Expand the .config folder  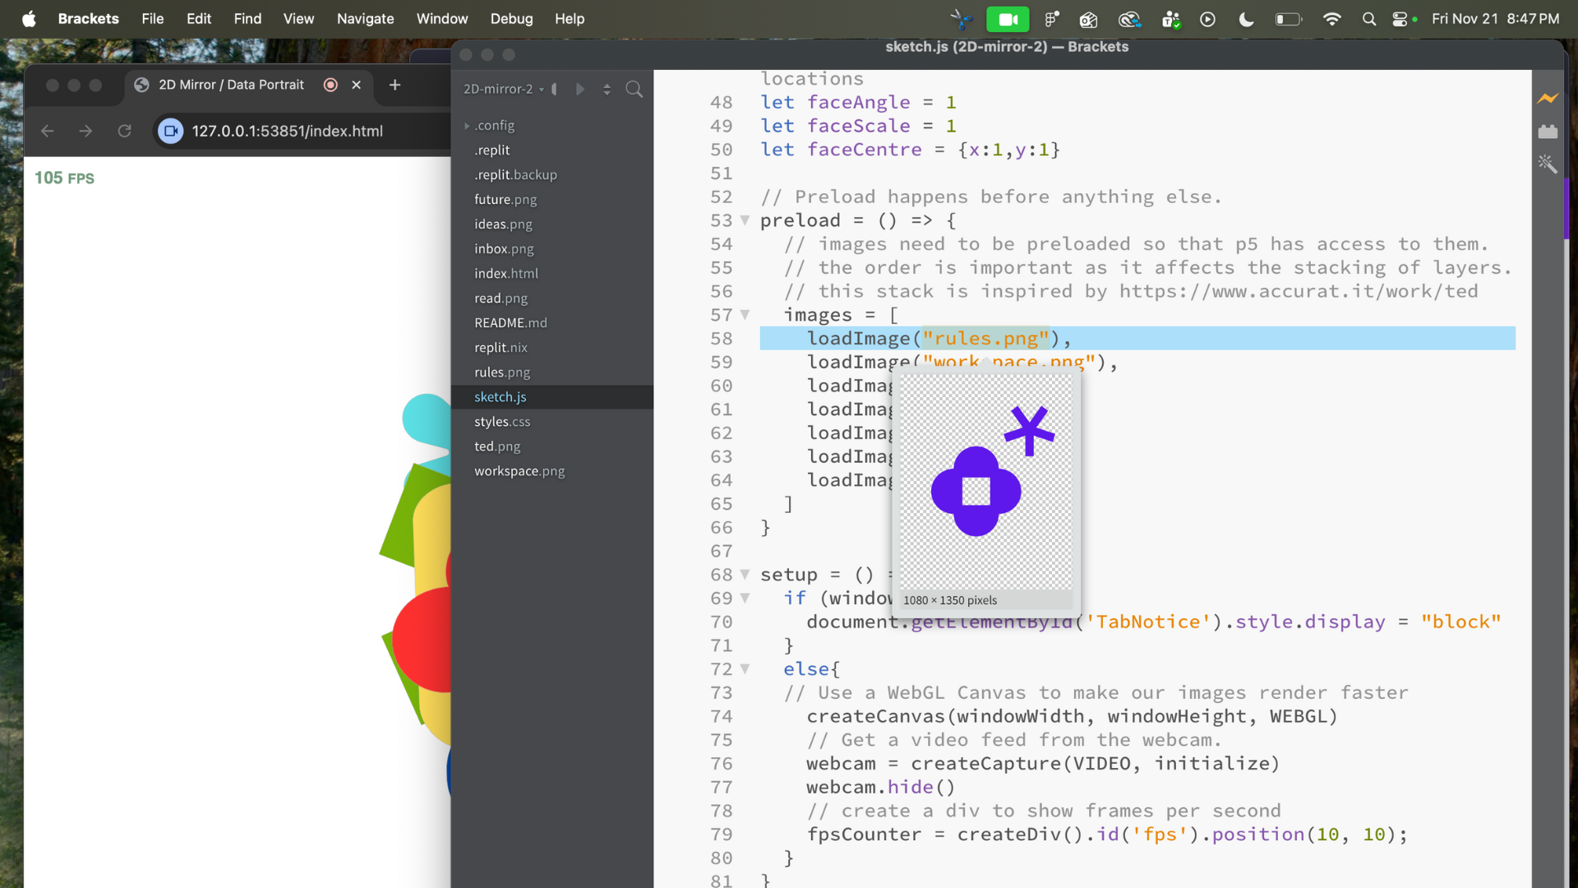click(x=467, y=126)
